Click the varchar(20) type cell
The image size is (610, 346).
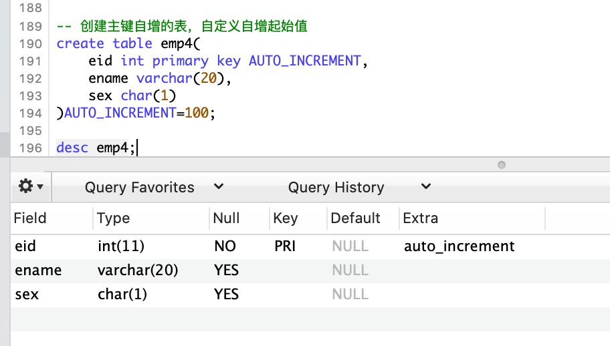[138, 271]
